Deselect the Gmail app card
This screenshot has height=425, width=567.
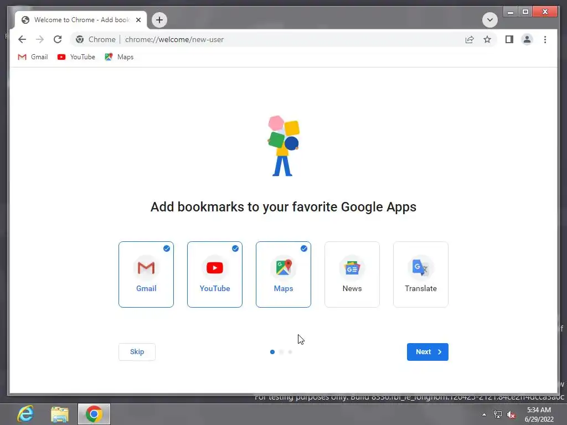coord(146,274)
